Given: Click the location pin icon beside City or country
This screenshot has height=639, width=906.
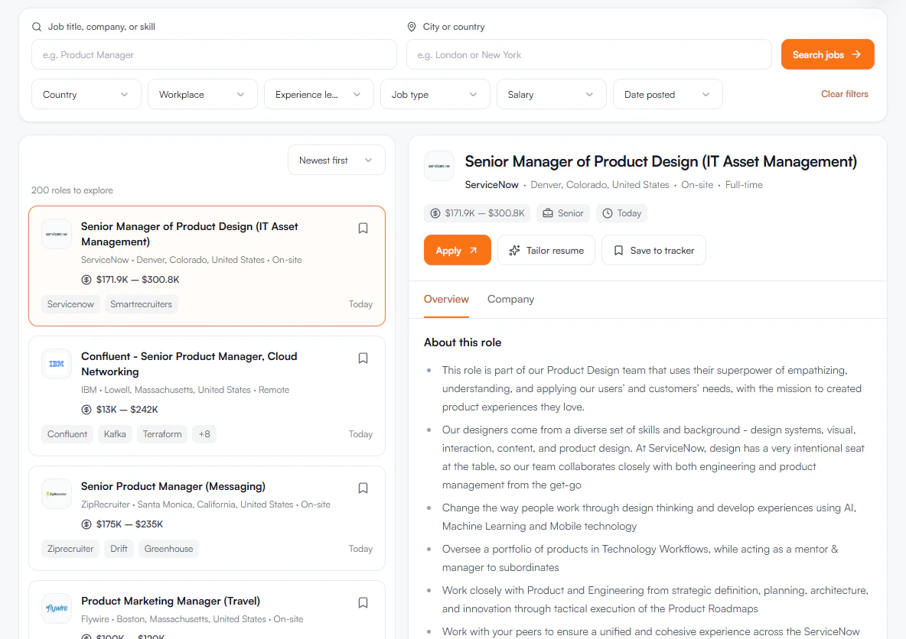Looking at the screenshot, I should tap(412, 27).
